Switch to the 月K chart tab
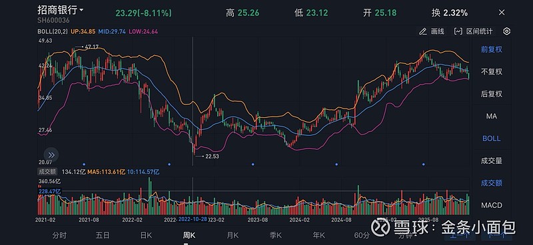Image resolution: width=533 pixels, height=245 pixels. coord(233,235)
